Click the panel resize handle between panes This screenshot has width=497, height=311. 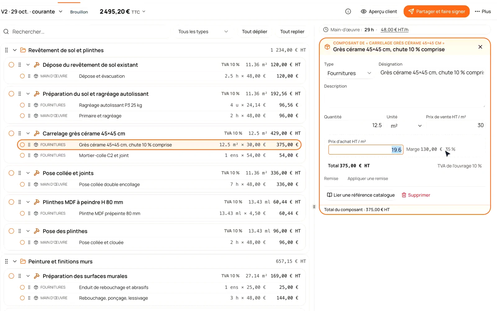click(x=314, y=207)
